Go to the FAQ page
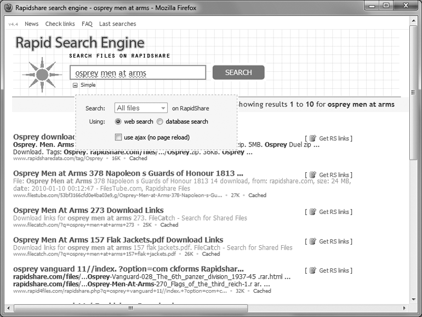The height and width of the screenshot is (317, 422). pyautogui.click(x=87, y=24)
